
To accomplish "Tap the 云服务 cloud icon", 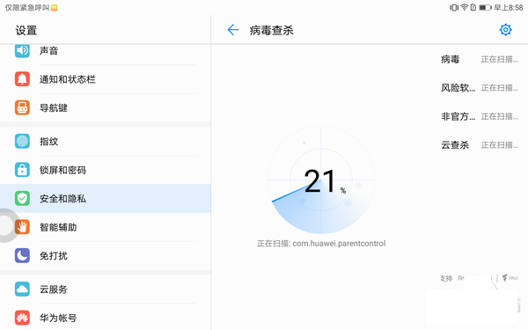I will tap(22, 290).
